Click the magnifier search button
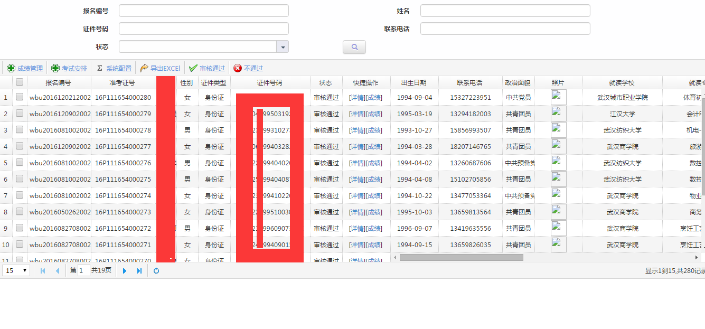This screenshot has height=329, width=705. (354, 48)
